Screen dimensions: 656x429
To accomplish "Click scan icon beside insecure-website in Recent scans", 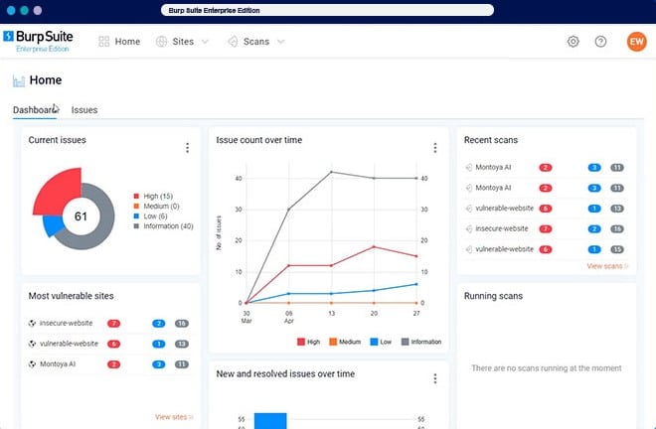I will (469, 228).
